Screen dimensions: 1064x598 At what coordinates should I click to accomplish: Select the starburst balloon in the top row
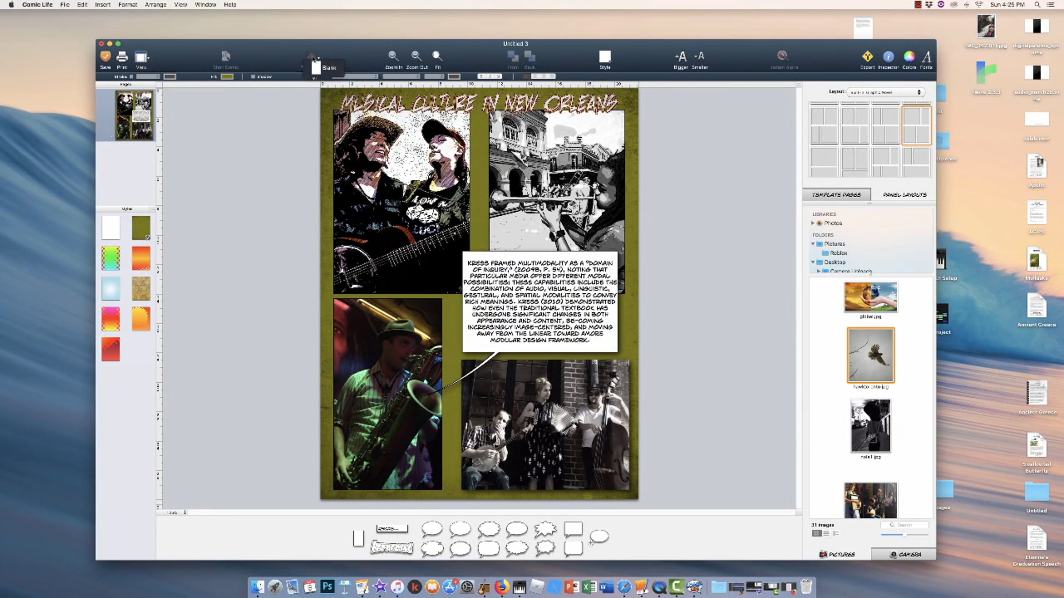pyautogui.click(x=545, y=528)
